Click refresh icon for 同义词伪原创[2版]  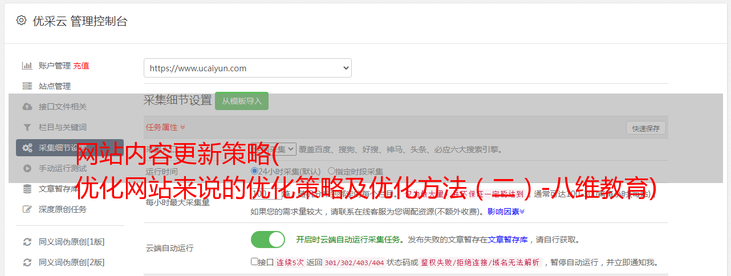tap(27, 262)
